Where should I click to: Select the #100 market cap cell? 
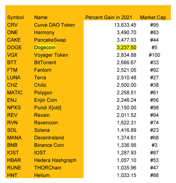154,55
